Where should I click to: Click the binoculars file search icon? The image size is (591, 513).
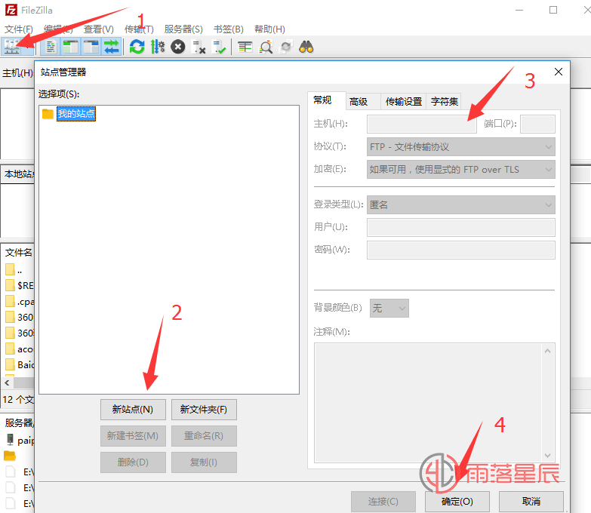[x=306, y=47]
